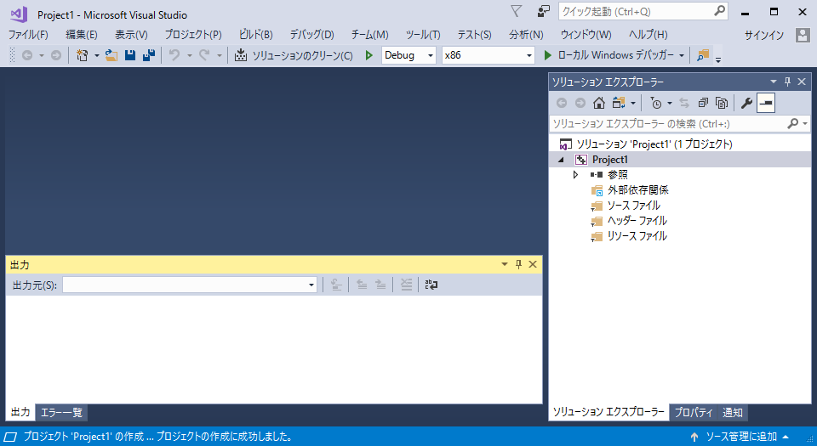Open the デバッグ(D) menu
Image resolution: width=817 pixels, height=446 pixels.
(311, 35)
